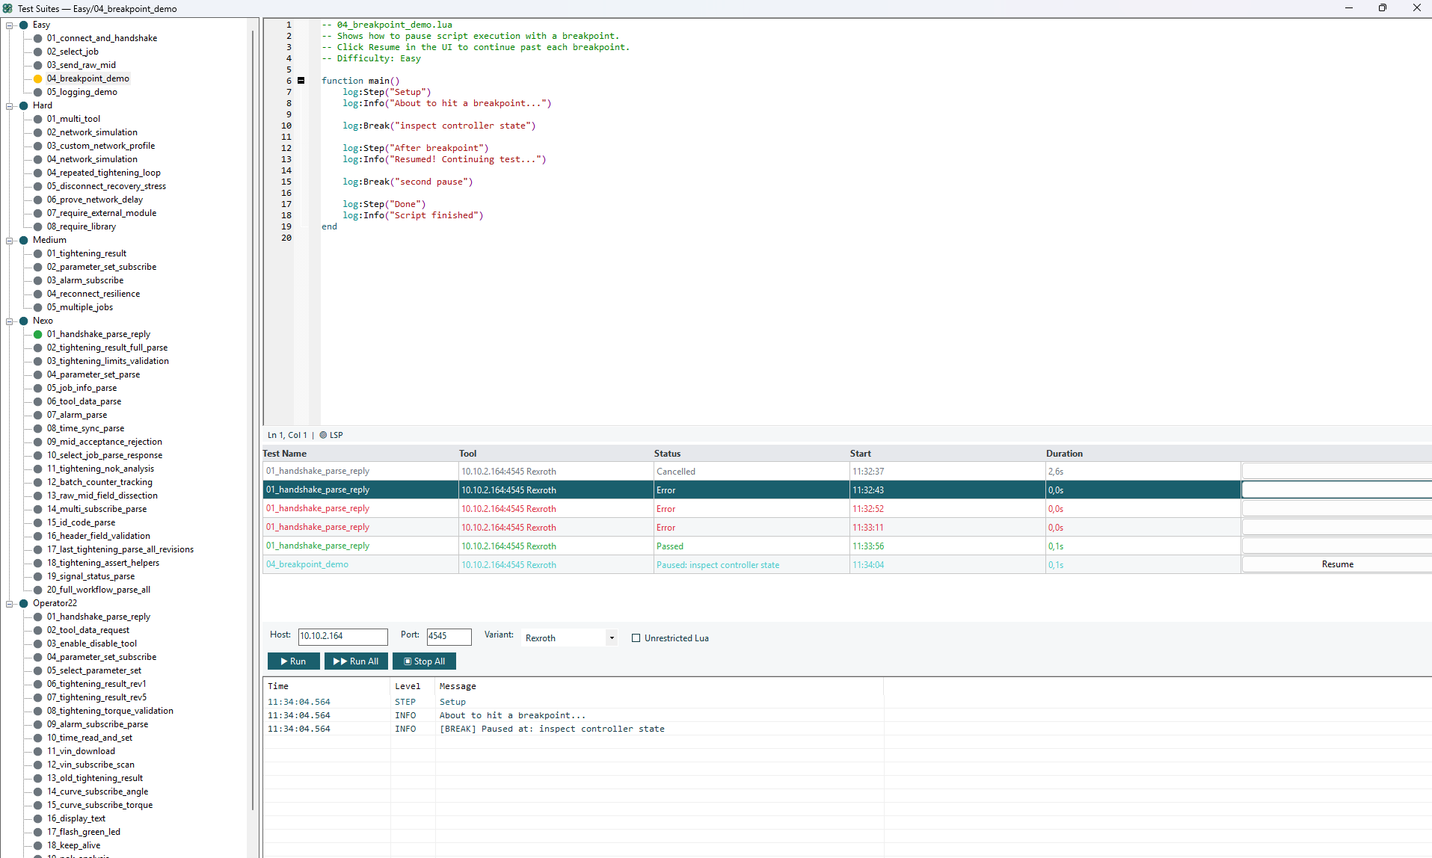Screen dimensions: 1432x858
Task: Select 14_curve_subscribe_angle test
Action: click(98, 791)
